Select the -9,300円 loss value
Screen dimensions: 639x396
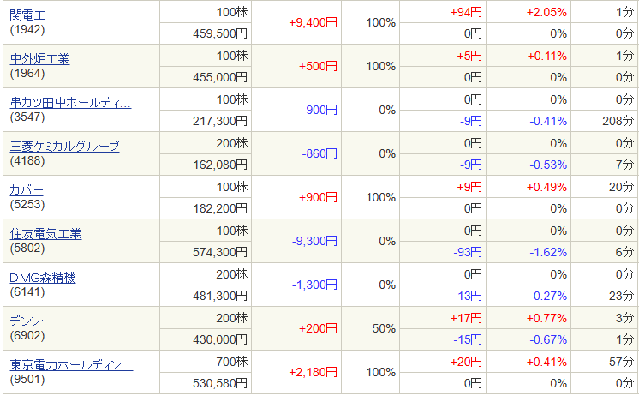[314, 241]
